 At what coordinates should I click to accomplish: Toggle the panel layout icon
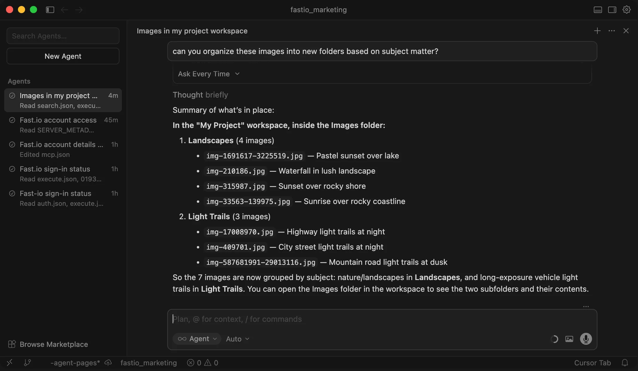(598, 10)
